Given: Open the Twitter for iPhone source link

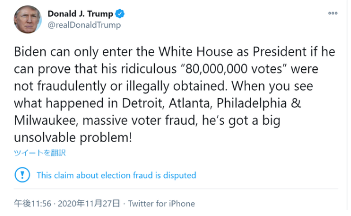Looking at the screenshot, I should point(162,204).
